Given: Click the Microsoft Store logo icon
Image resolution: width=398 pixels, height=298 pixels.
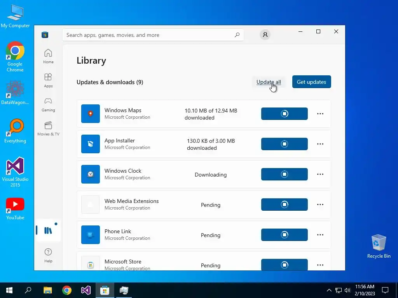Looking at the screenshot, I should click(45, 35).
